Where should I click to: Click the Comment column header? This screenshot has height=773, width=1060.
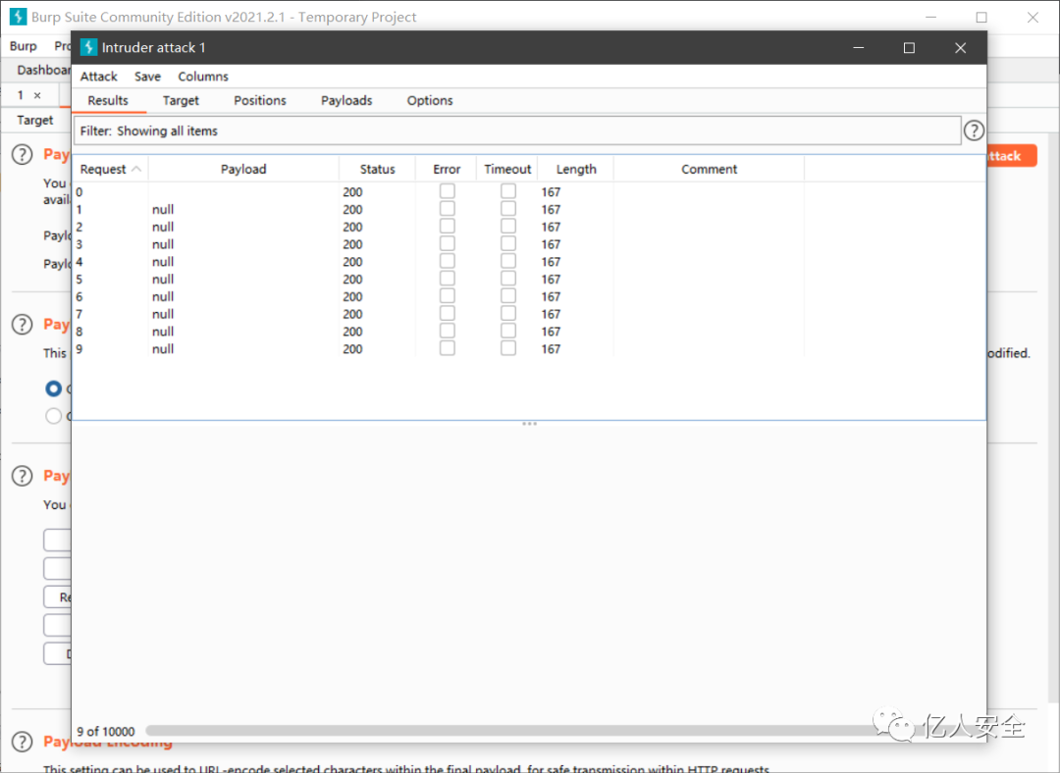coord(710,169)
